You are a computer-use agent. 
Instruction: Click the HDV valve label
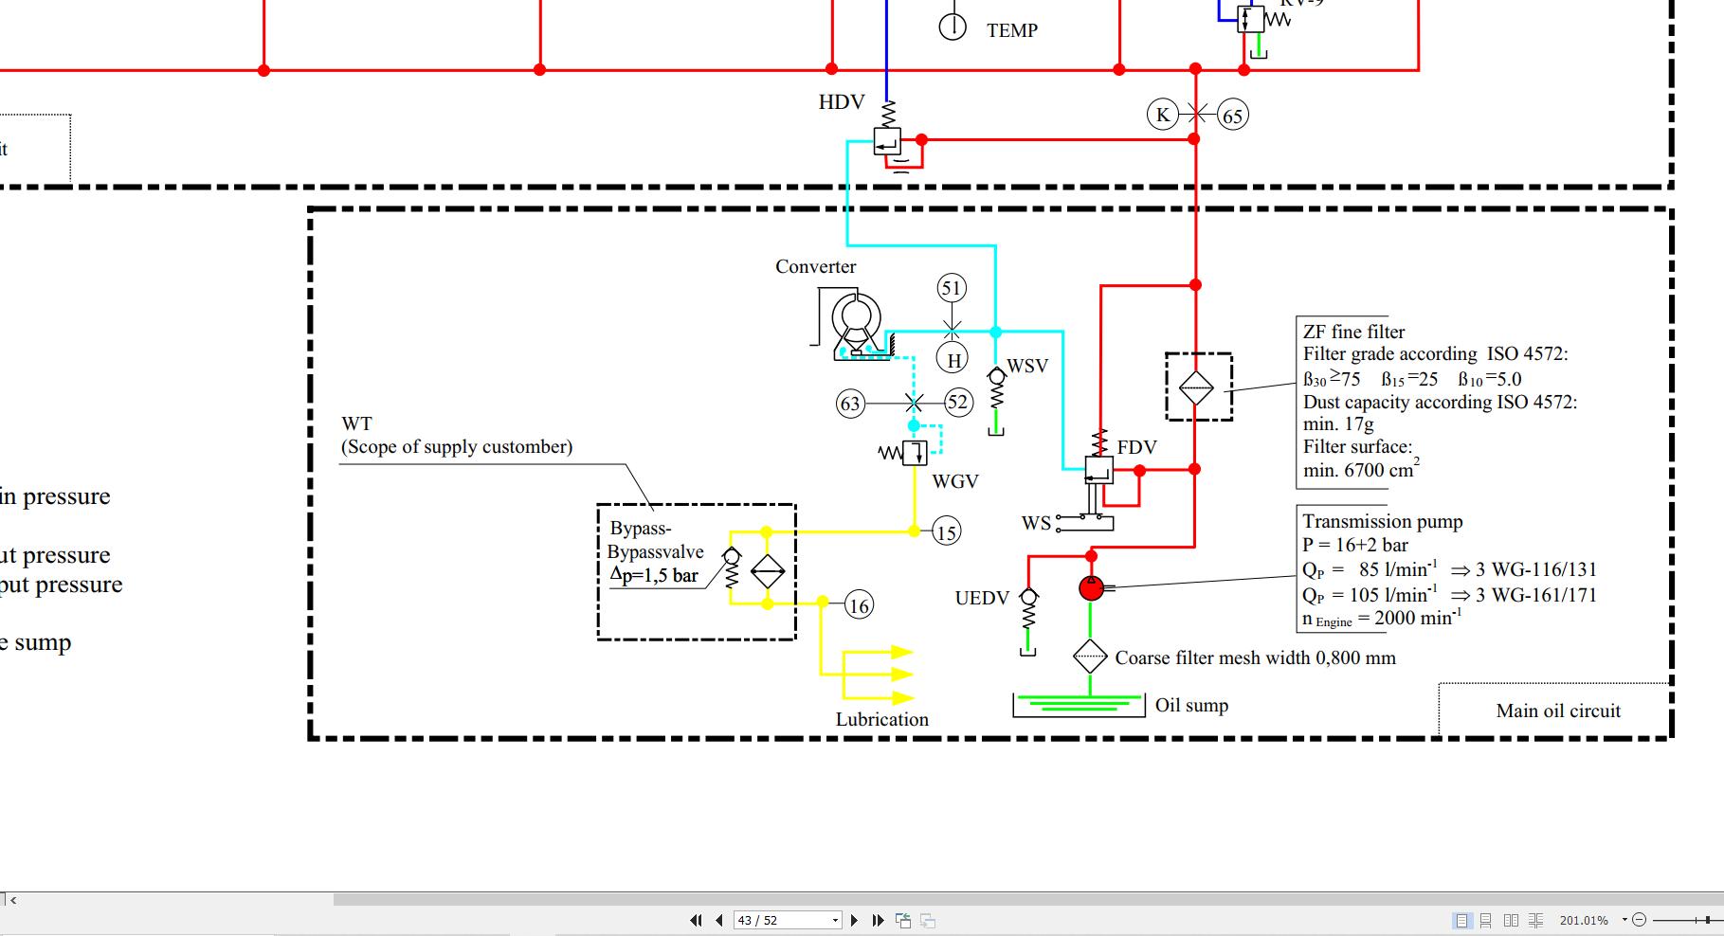pos(841,102)
